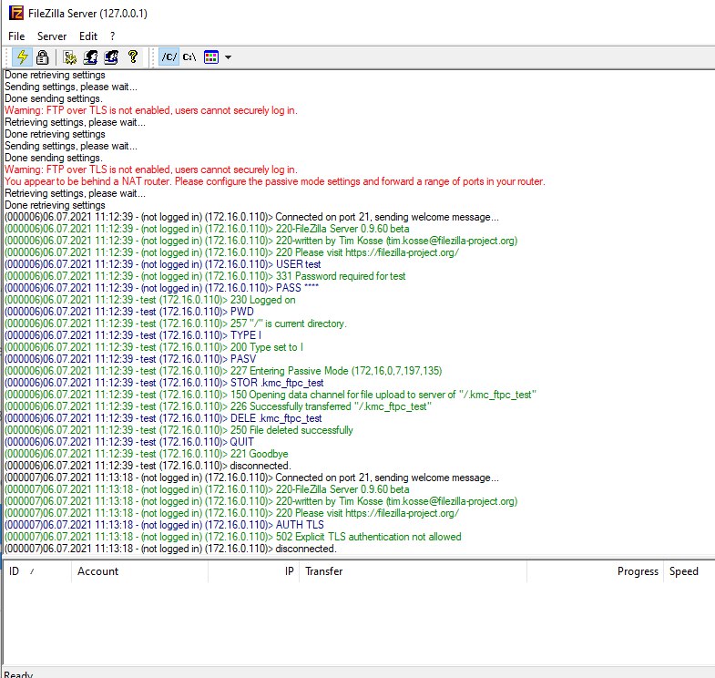The width and height of the screenshot is (715, 678).
Task: Open the Users editor single-person icon
Action: coord(90,57)
